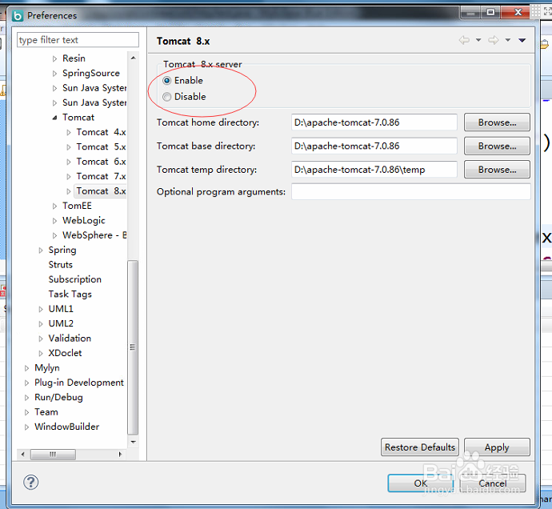The height and width of the screenshot is (509, 552).
Task: Click the tree scroll down arrow
Action: (x=133, y=442)
